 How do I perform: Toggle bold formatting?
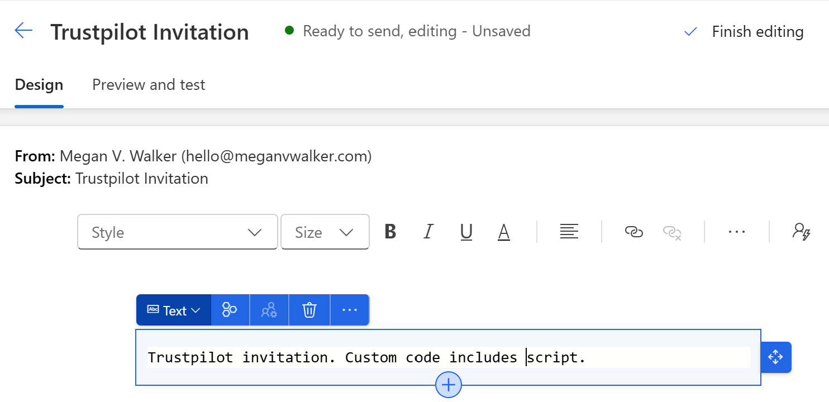point(390,232)
